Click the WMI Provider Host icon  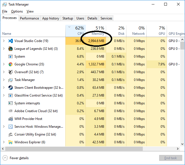pyautogui.click(x=11, y=119)
